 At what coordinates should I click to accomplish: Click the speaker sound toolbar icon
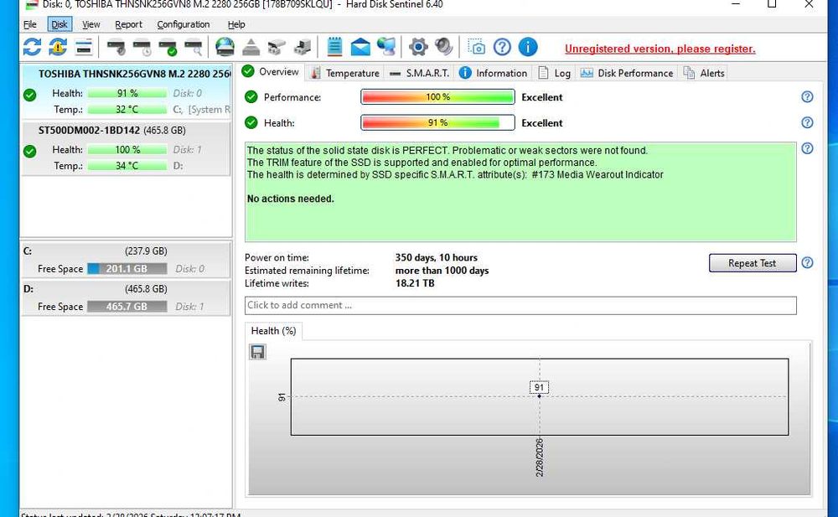[x=443, y=47]
